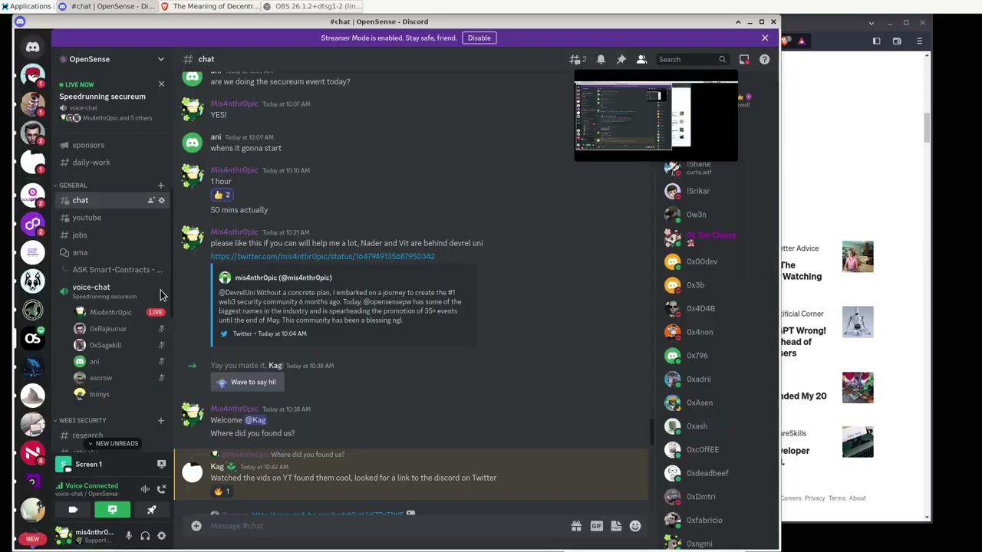Create channel in GENERAL category

click(161, 186)
